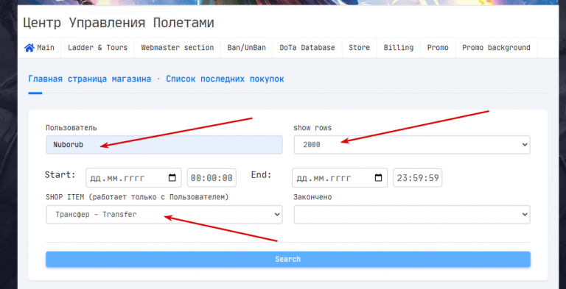
Task: Open the Promo menu item
Action: (438, 48)
